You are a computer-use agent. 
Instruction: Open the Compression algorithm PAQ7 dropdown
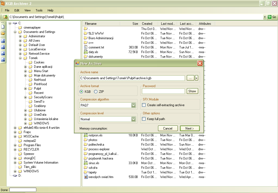click(134, 105)
